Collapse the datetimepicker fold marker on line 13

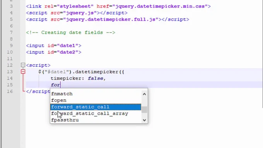pyautogui.click(x=23, y=71)
